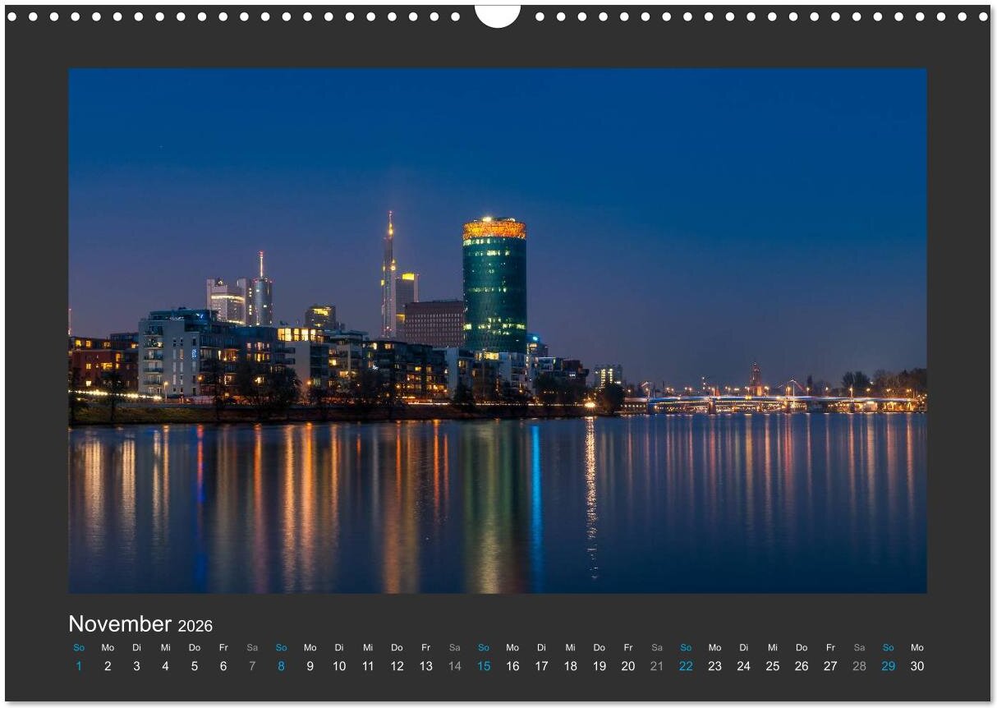
Task: Pick date 15 in the calendar row
Action: pos(484,666)
